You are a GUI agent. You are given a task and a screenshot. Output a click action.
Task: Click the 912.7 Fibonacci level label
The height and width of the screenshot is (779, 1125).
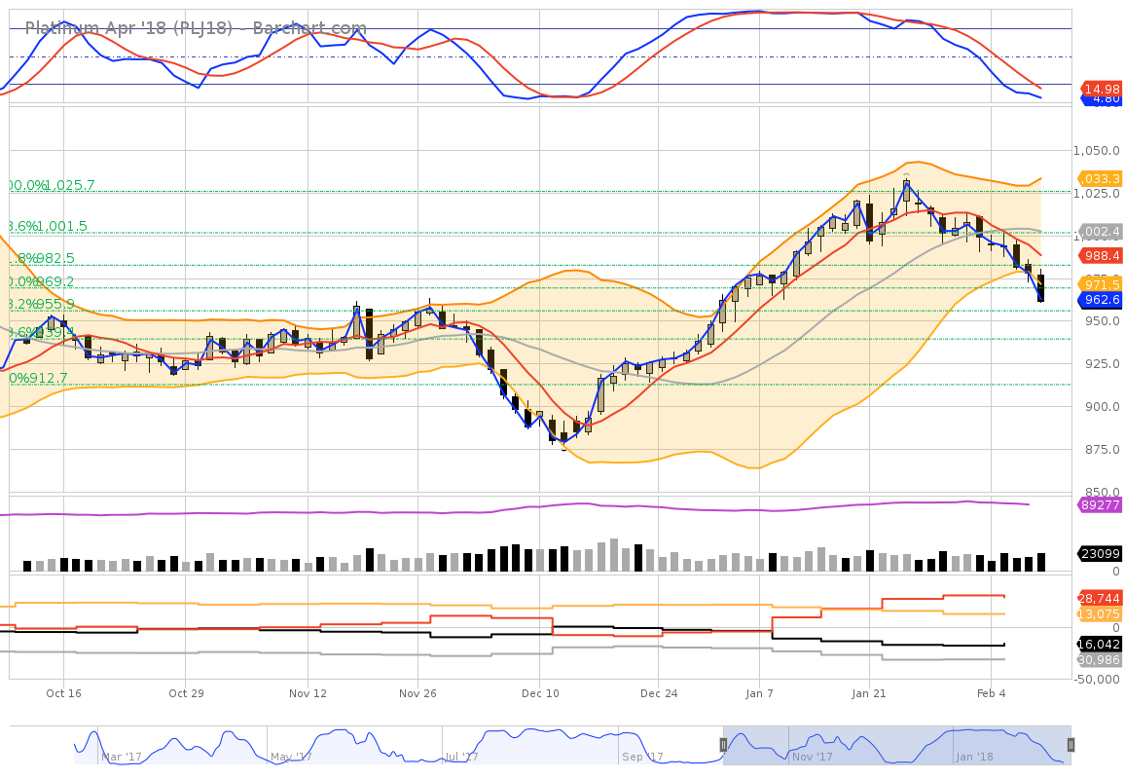(50, 378)
